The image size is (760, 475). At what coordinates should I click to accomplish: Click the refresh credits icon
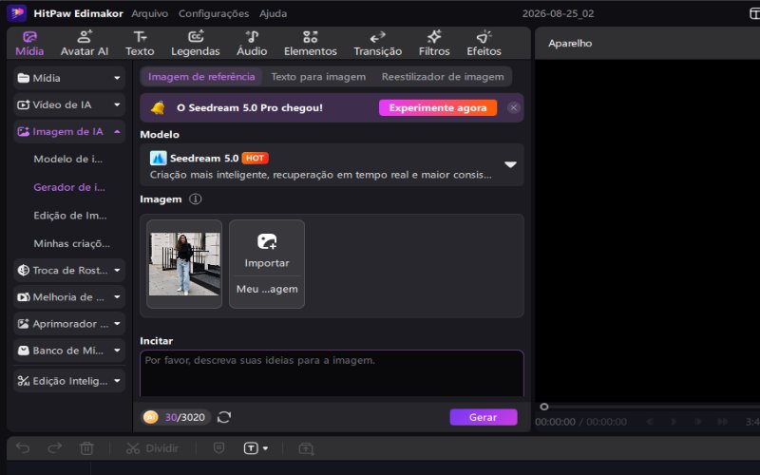(224, 417)
